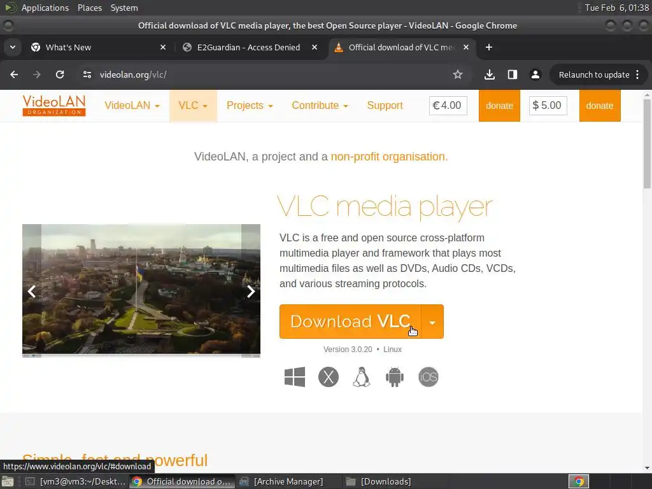Viewport: 652px width, 489px height.
Task: Click the Kyiv cityscape carousel image
Action: coord(141,290)
